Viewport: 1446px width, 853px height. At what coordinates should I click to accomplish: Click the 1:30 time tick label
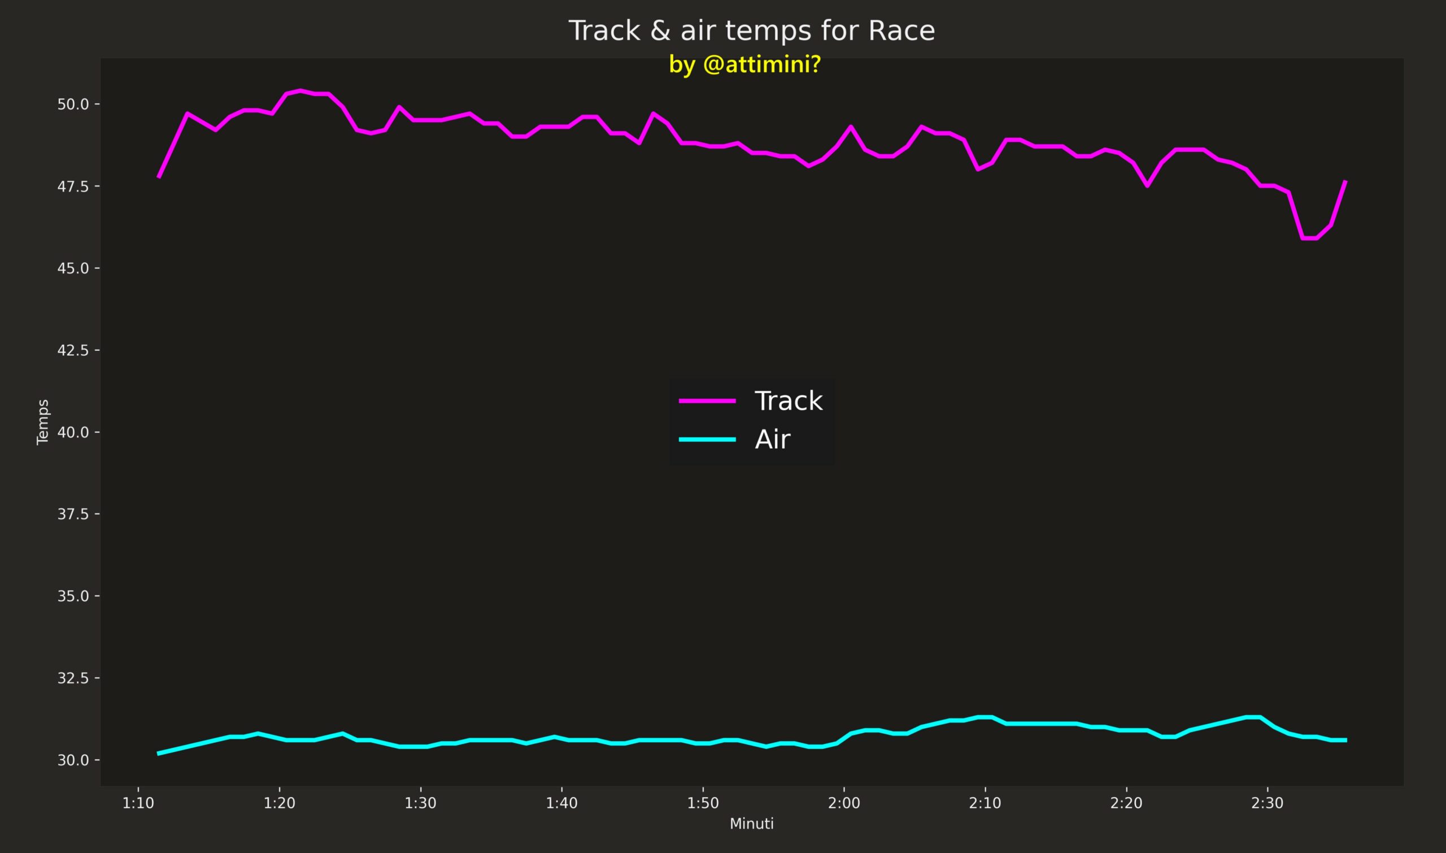coord(421,803)
